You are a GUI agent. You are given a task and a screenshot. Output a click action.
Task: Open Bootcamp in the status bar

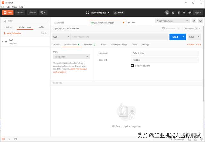[176, 139]
